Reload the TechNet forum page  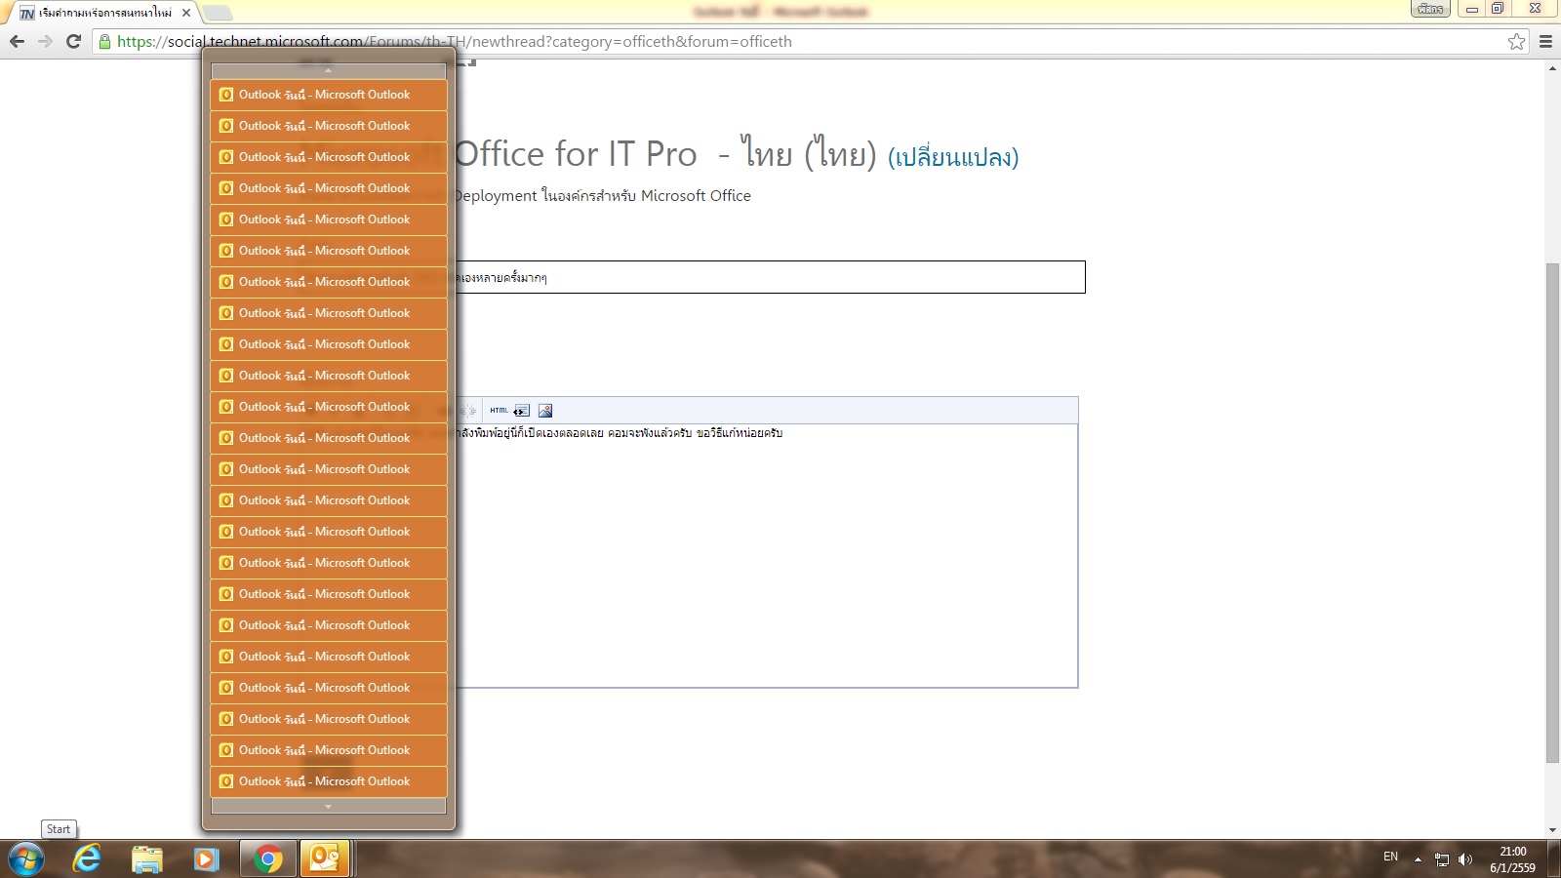point(73,41)
